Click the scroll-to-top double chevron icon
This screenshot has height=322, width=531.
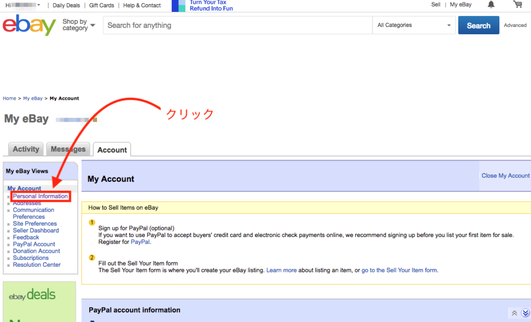(x=514, y=313)
